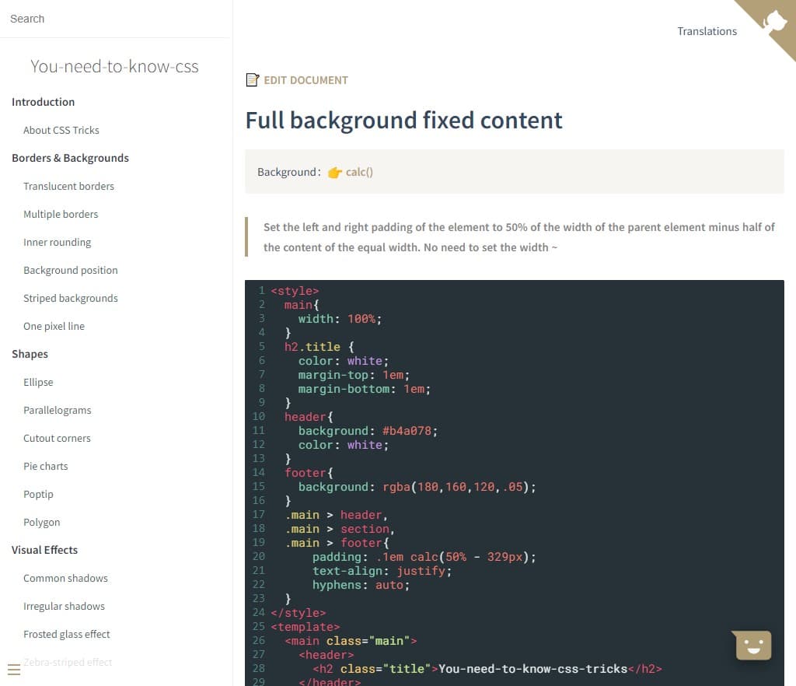Open the calc() reference link

(359, 172)
